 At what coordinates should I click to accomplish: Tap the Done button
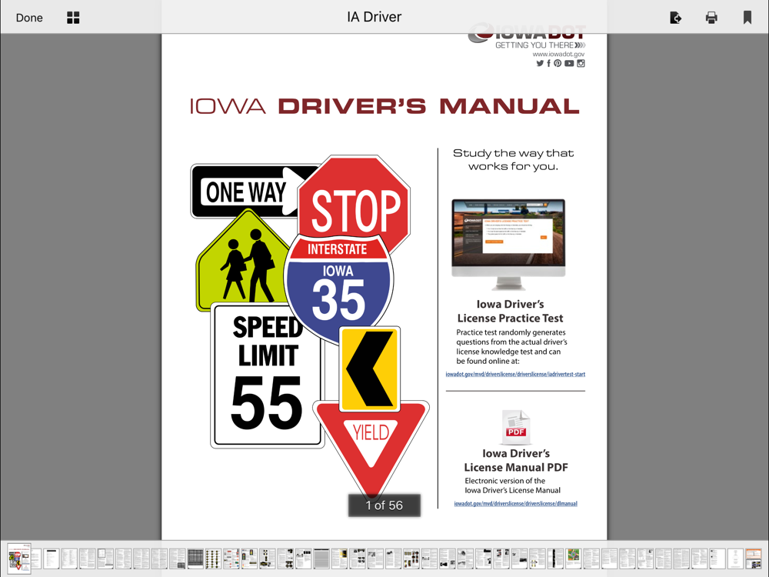(29, 18)
